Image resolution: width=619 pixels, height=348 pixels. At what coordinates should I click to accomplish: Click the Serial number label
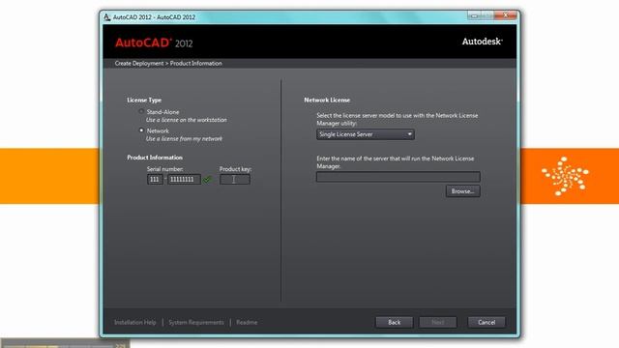point(165,169)
